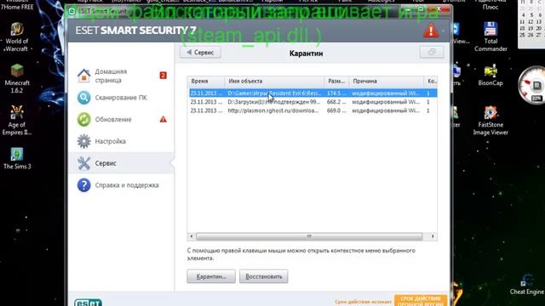Select the Сервис tools icon

point(83,163)
